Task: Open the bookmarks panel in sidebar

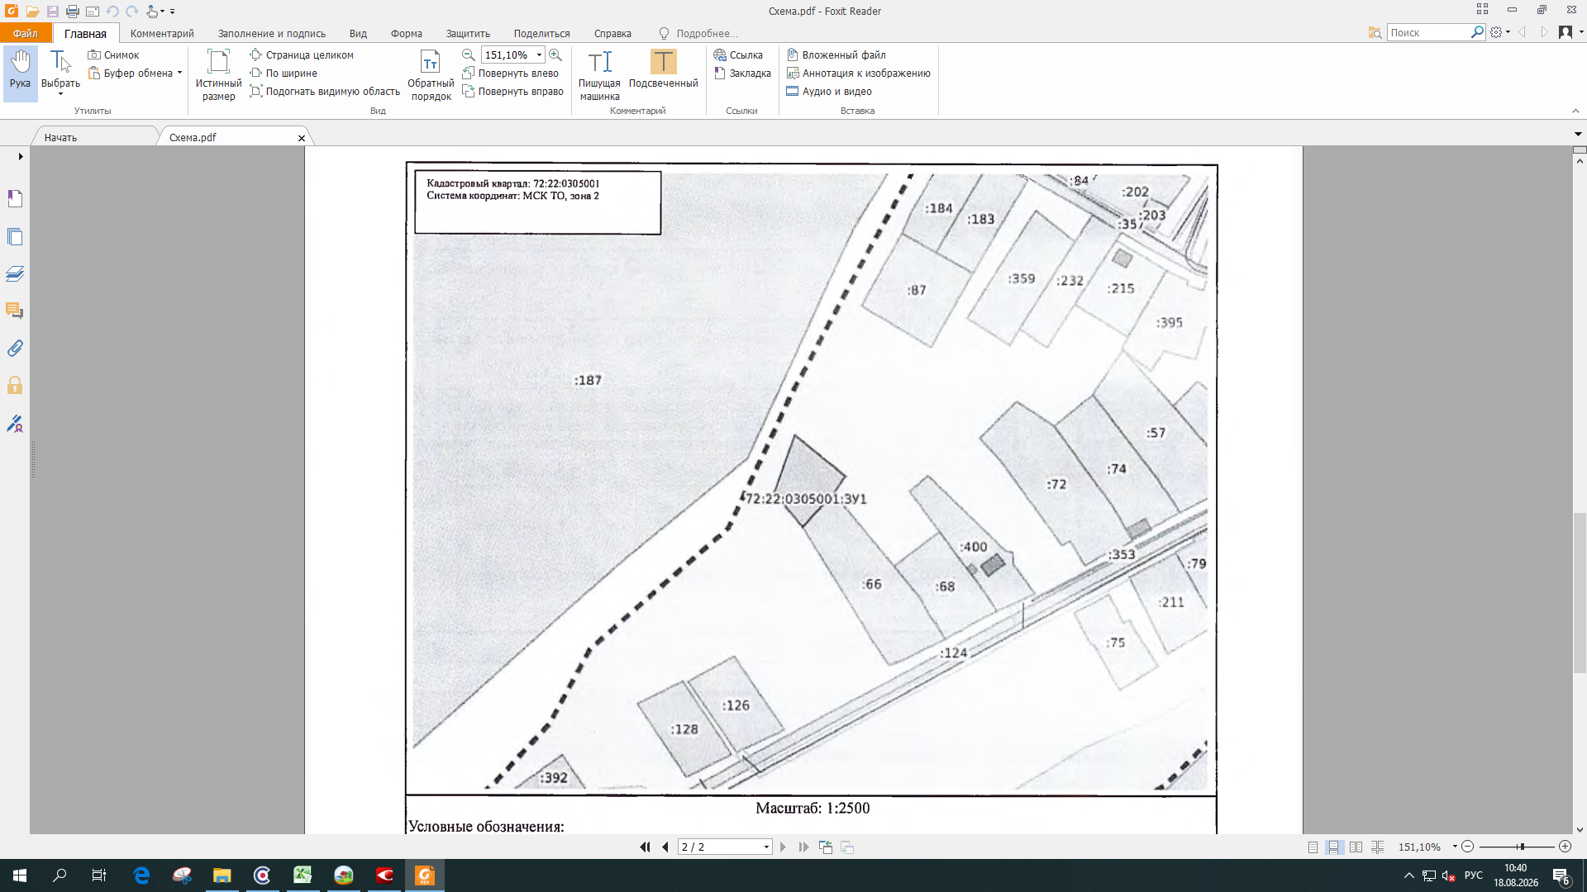Action: tap(15, 199)
